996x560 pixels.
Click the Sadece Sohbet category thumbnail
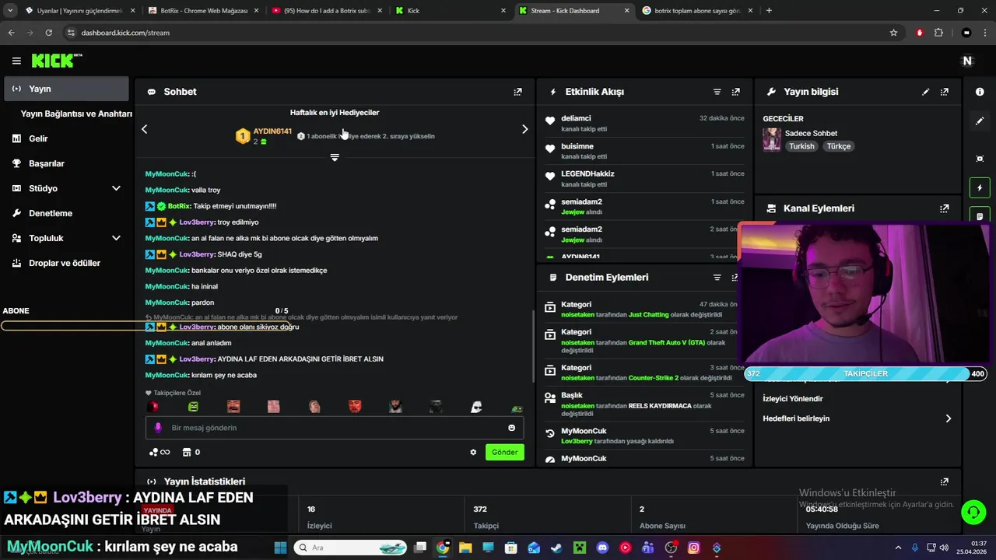click(x=772, y=139)
